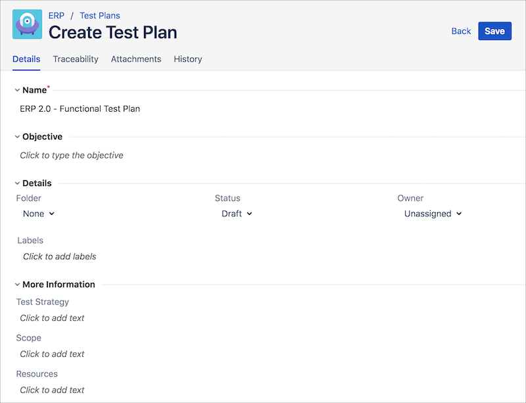Image resolution: width=526 pixels, height=403 pixels.
Task: Go to ERP breadcrumb link
Action: (x=57, y=15)
